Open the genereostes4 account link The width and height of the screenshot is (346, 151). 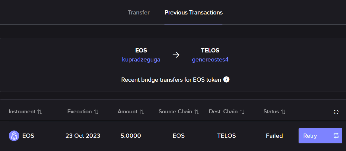pos(210,60)
